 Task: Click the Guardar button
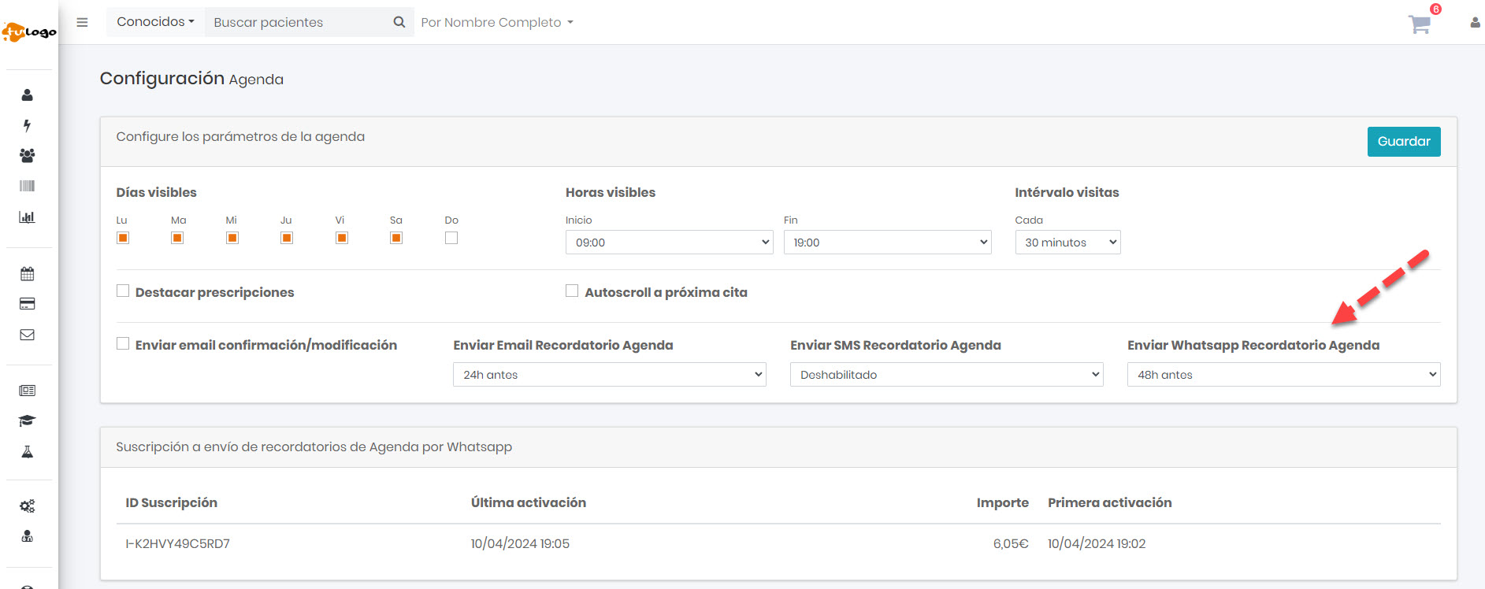(1403, 142)
